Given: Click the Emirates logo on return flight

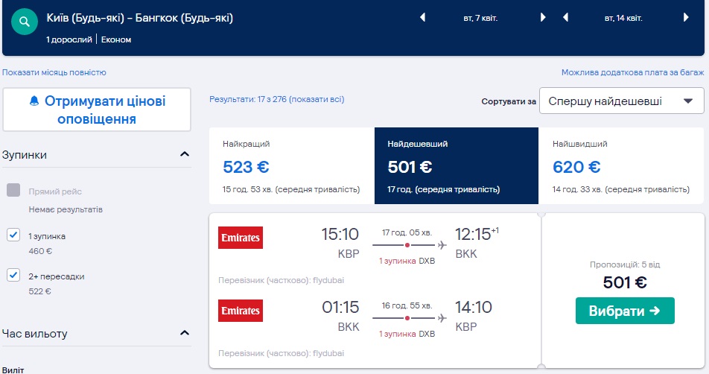Looking at the screenshot, I should point(241,311).
